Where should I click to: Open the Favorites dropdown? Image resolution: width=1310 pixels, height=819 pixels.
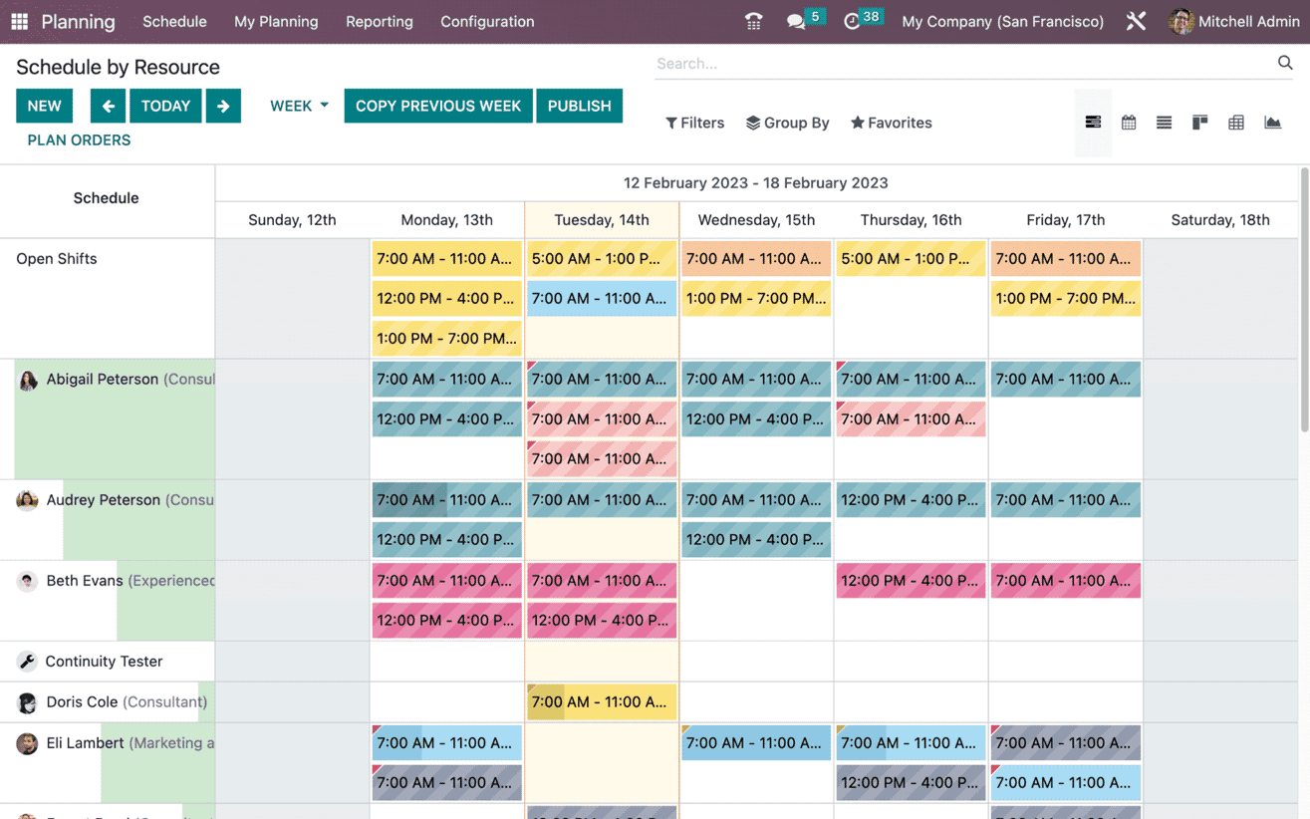coord(891,123)
